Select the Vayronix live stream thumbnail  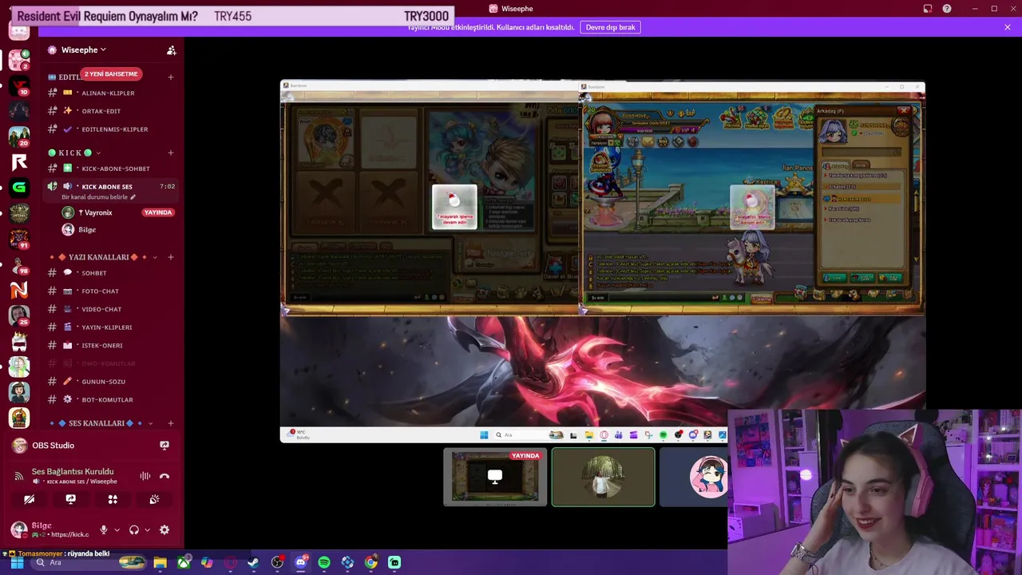(x=495, y=477)
